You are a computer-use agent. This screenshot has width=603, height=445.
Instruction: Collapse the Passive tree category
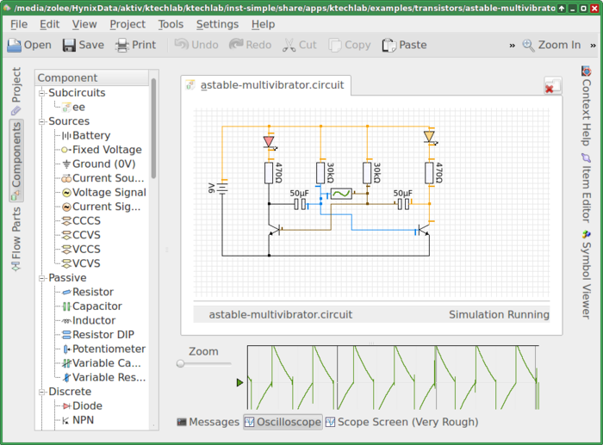coord(42,278)
